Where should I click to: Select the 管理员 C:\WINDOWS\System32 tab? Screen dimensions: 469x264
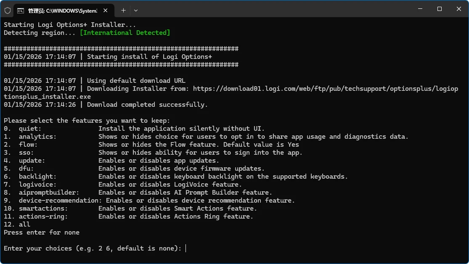tap(62, 10)
